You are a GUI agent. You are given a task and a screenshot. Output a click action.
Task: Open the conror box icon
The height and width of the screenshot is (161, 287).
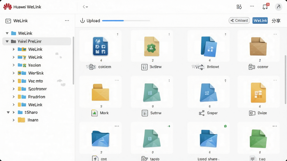[x=258, y=46]
